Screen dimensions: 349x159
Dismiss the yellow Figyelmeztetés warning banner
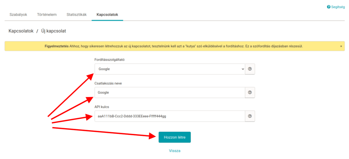pyautogui.click(x=341, y=46)
